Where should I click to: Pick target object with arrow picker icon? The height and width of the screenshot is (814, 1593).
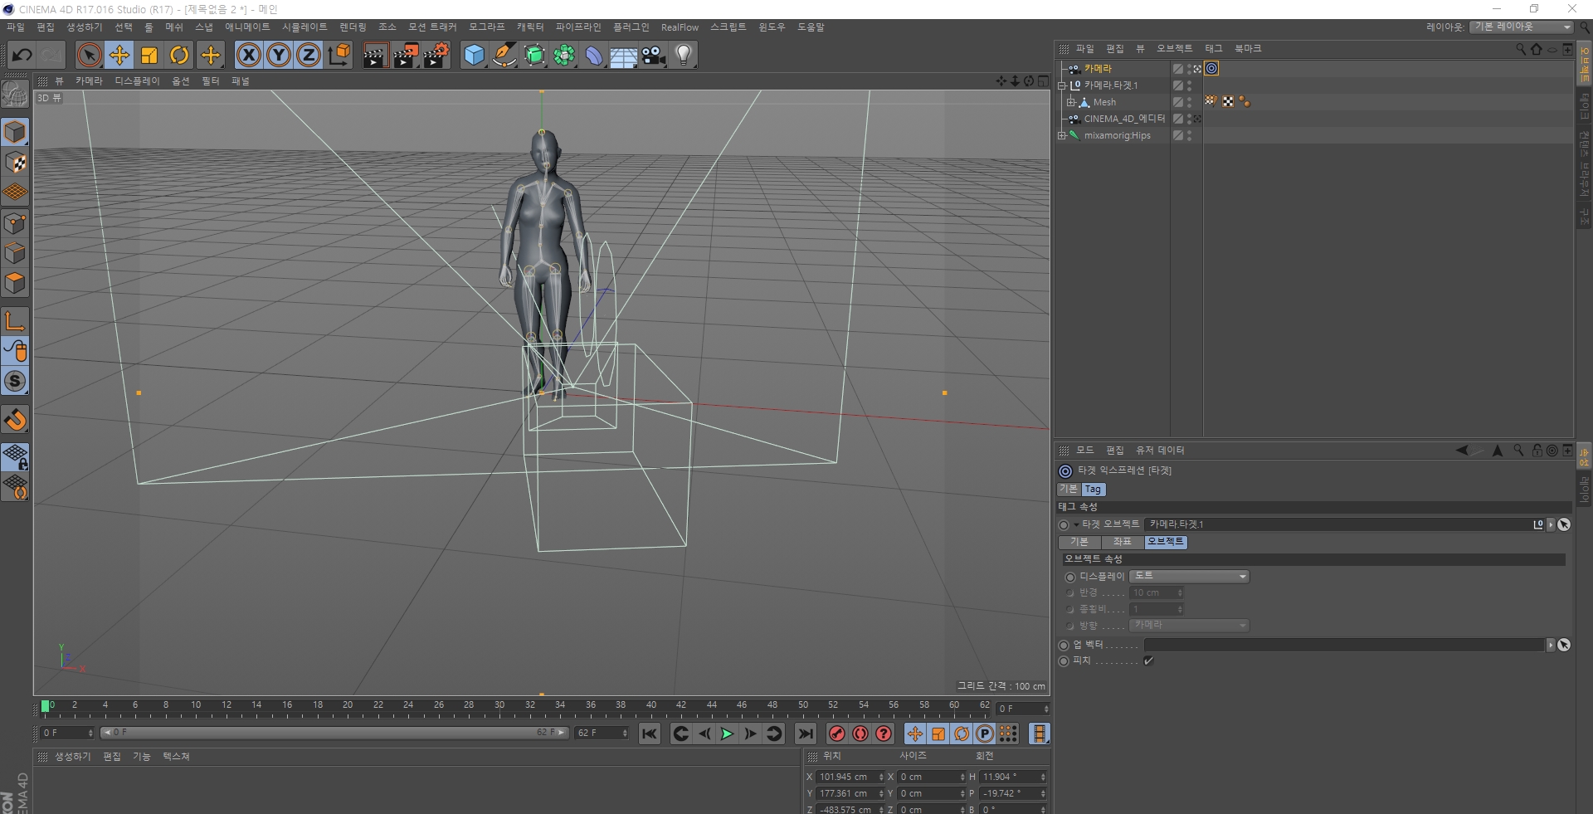pos(1564,524)
